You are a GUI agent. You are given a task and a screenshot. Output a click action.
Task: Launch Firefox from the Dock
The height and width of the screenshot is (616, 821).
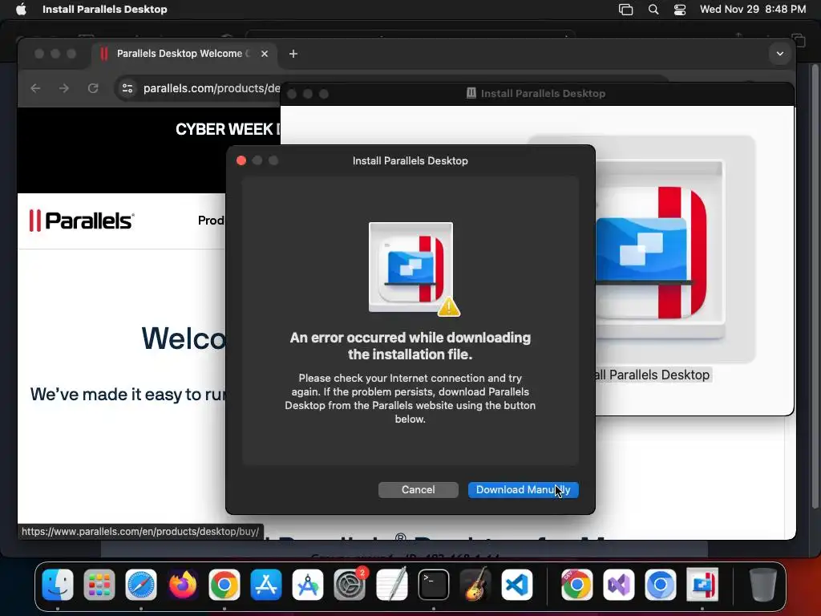point(183,585)
